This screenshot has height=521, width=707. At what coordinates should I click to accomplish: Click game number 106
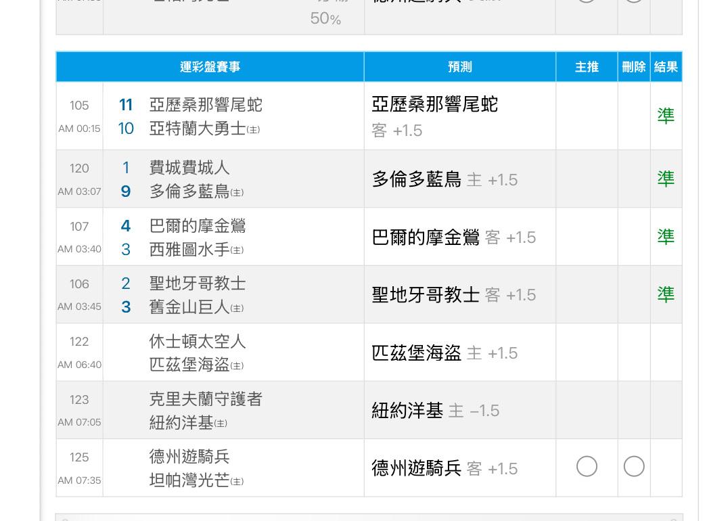click(79, 284)
